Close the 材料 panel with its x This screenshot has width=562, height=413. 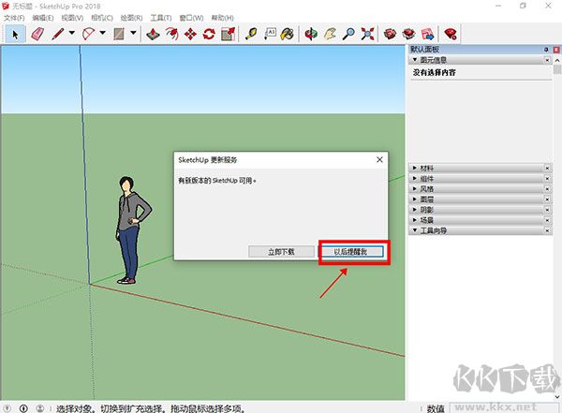(x=547, y=168)
